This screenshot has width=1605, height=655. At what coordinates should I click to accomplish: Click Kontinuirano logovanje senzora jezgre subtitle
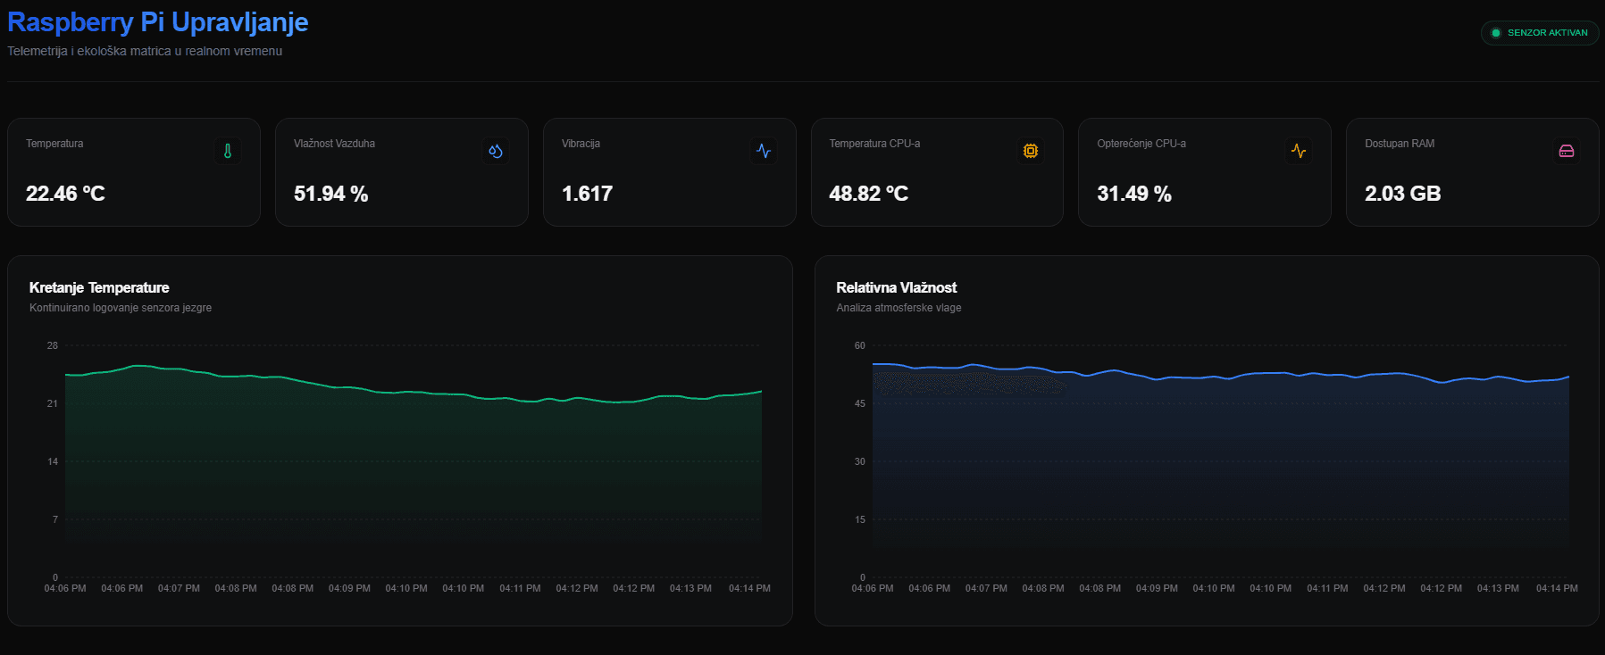(121, 308)
